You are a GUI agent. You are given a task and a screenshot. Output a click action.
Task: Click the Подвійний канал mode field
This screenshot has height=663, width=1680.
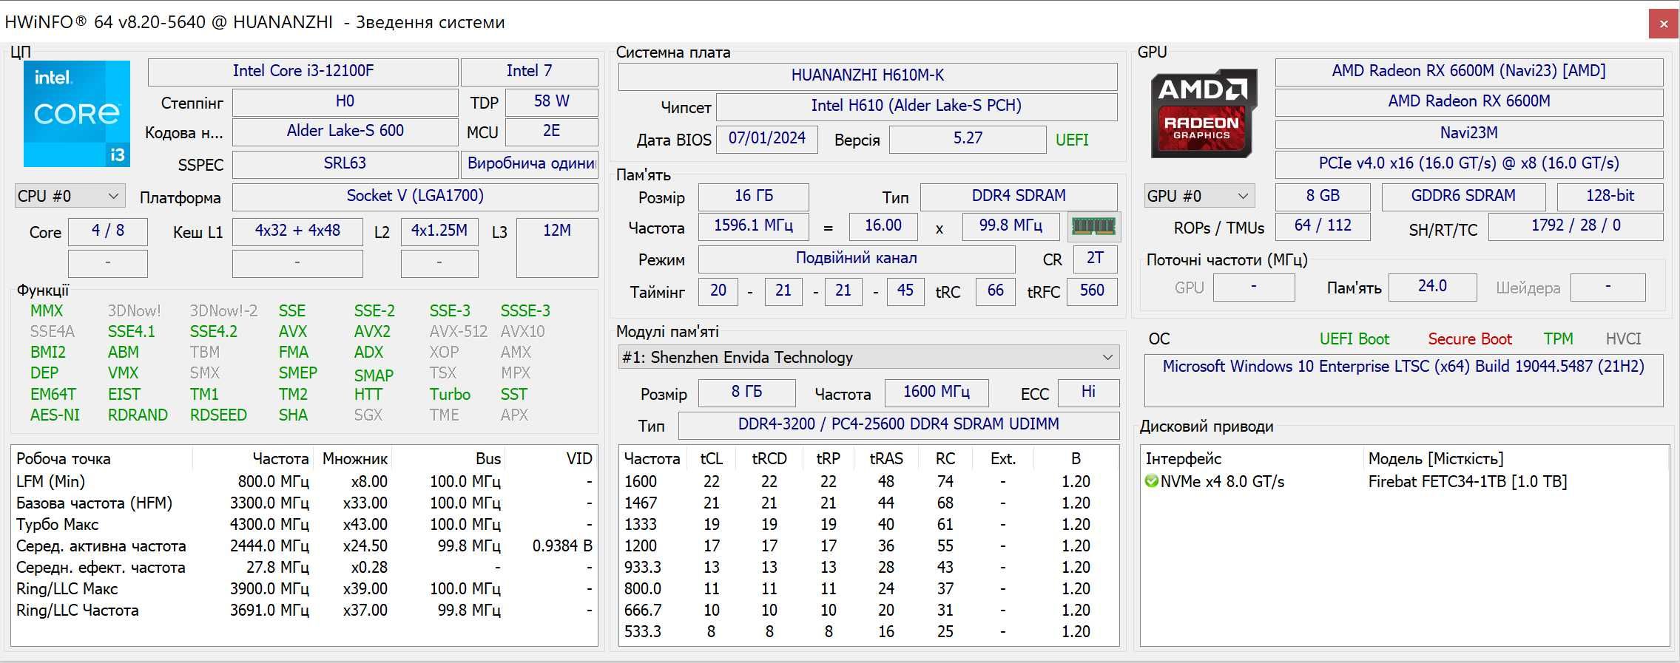pos(857,259)
